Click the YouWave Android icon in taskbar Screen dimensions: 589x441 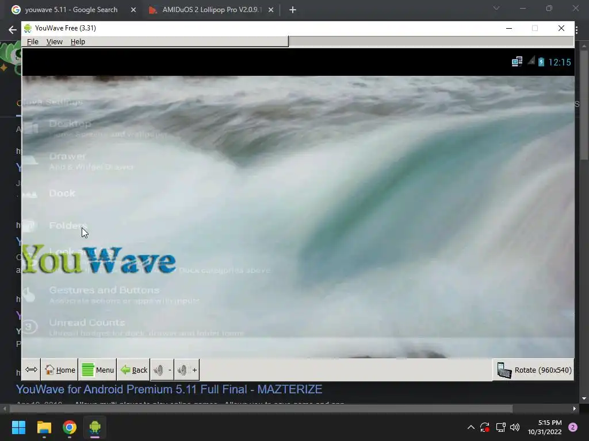click(95, 427)
